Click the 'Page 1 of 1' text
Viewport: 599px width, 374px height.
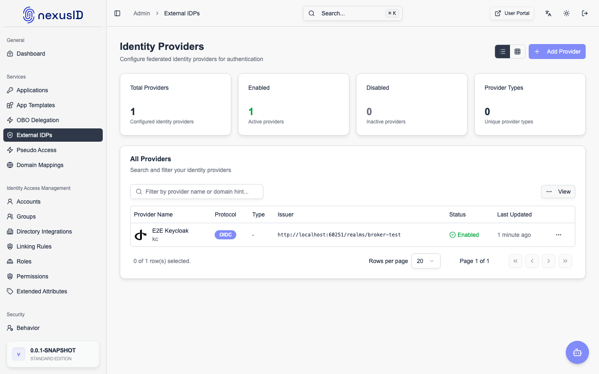pyautogui.click(x=474, y=261)
